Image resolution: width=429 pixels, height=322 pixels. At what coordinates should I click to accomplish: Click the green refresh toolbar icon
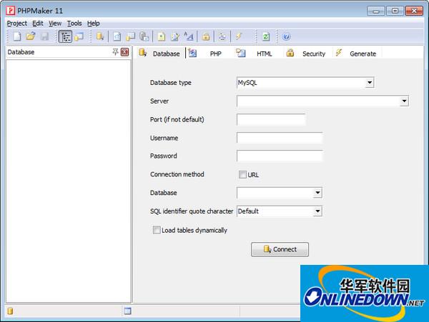click(266, 36)
